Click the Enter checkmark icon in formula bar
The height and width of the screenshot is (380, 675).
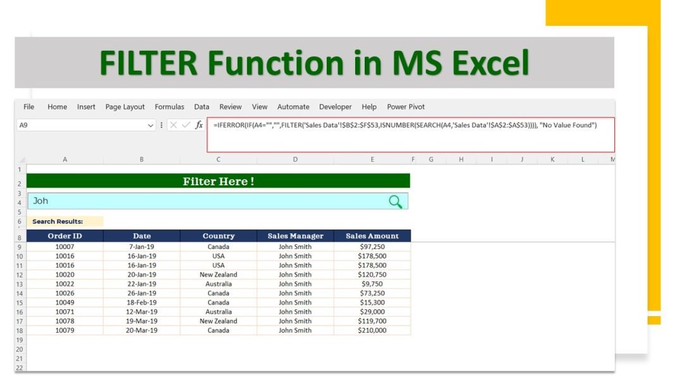pyautogui.click(x=186, y=125)
